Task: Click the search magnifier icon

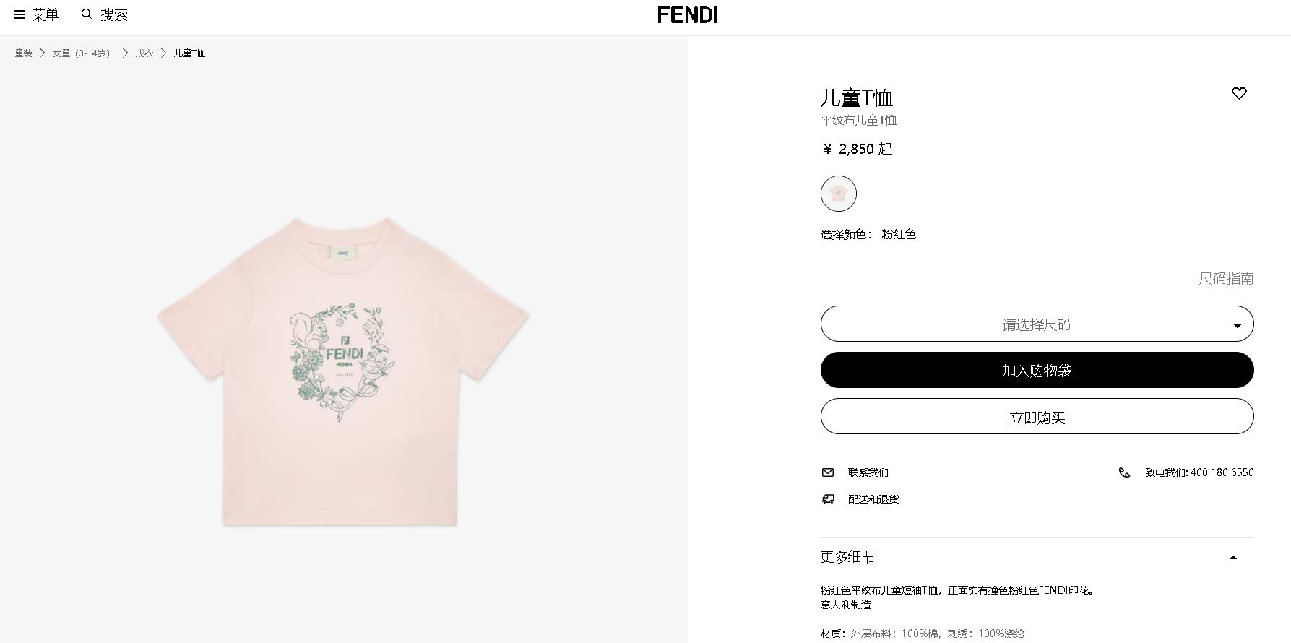Action: pos(87,14)
